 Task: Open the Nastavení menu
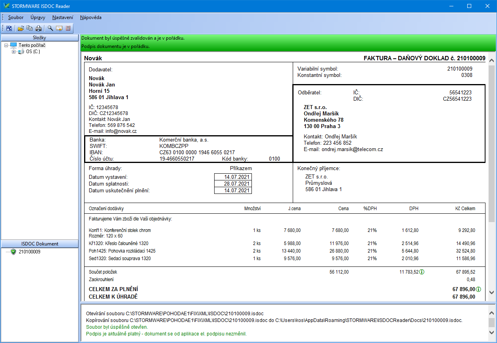63,17
